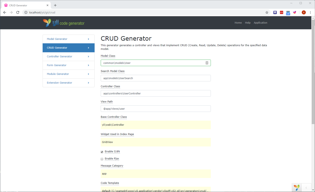Open Help in top navigation

[x=248, y=23]
